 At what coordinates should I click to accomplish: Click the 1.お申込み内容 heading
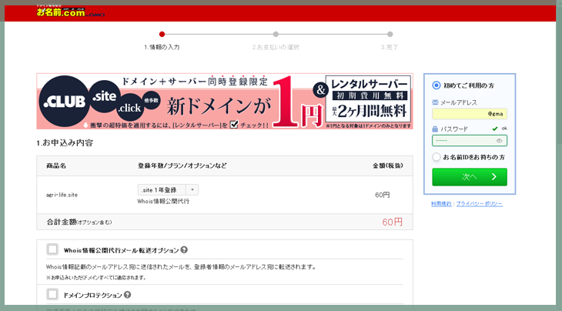(65, 143)
